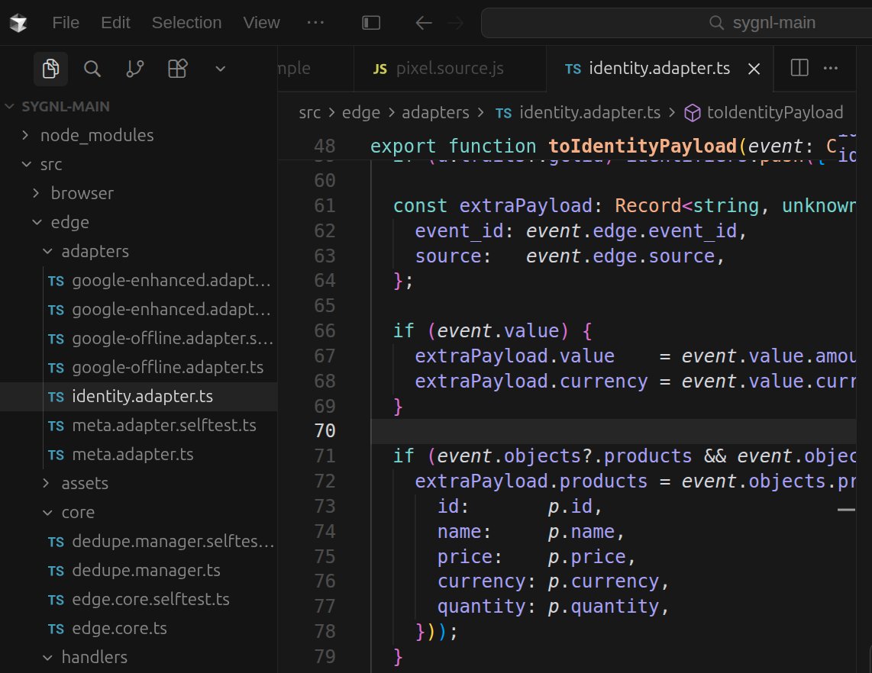Close the identity.adapter.ts tab
This screenshot has width=872, height=673.
click(x=754, y=69)
